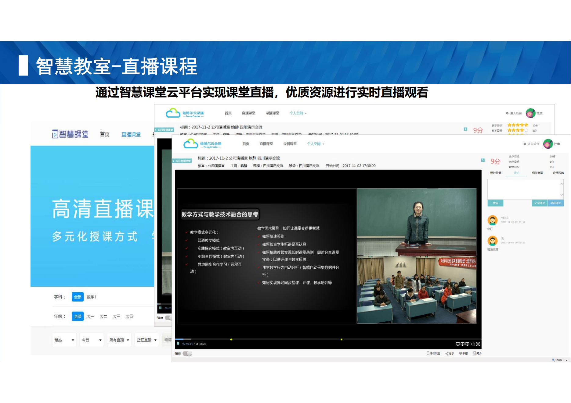Image resolution: width=571 pixels, height=403 pixels.
Task: Open the 今日 date dropdown
Action: pyautogui.click(x=92, y=340)
